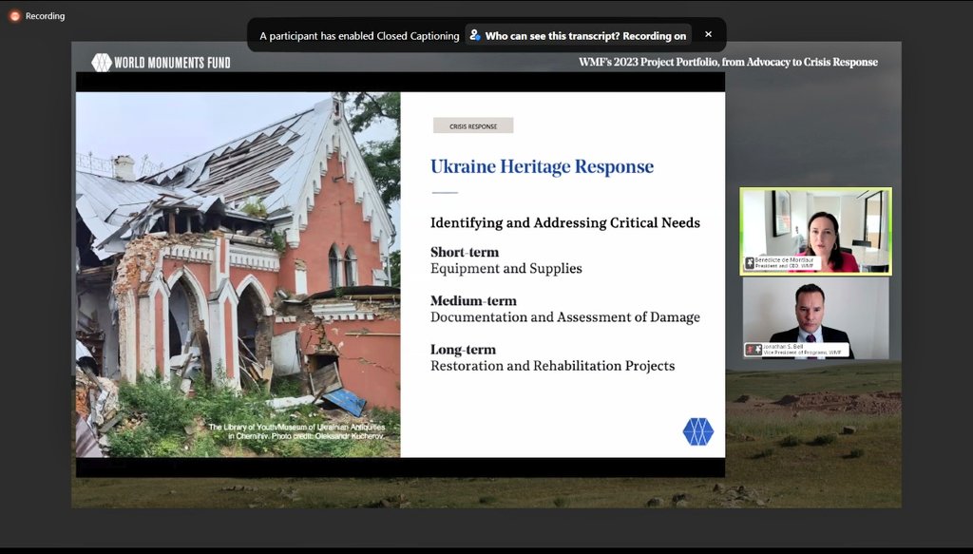Click the blue WMF hexagon logo on slide
The image size is (973, 554).
click(x=698, y=431)
